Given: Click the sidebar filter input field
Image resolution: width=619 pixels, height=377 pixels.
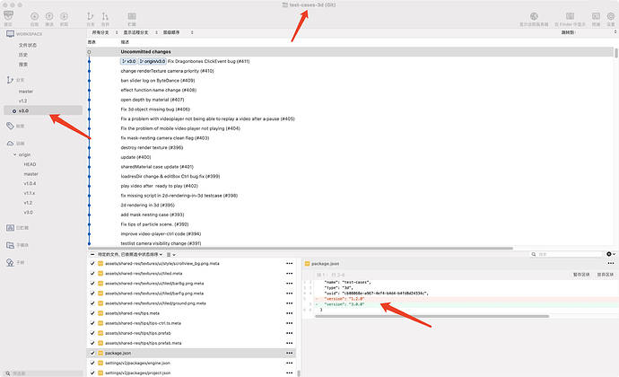Looking at the screenshot, I should coord(43,373).
